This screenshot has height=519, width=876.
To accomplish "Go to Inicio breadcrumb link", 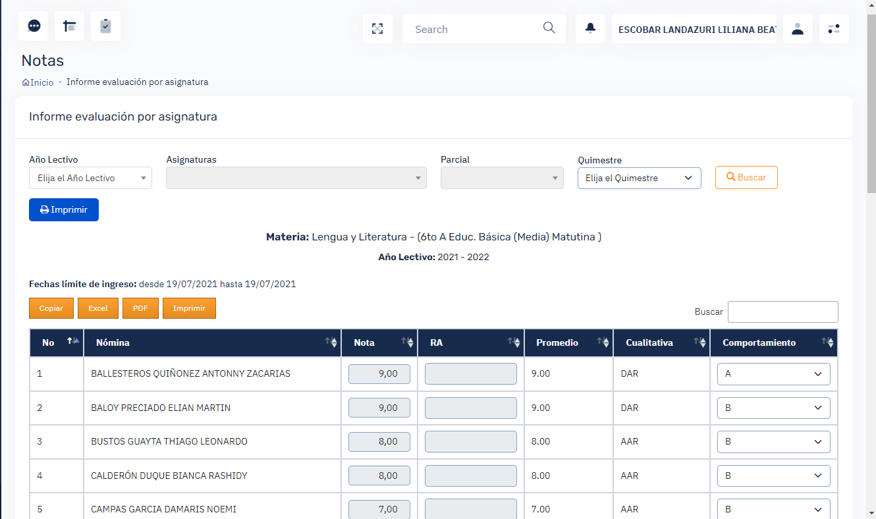I will [41, 82].
